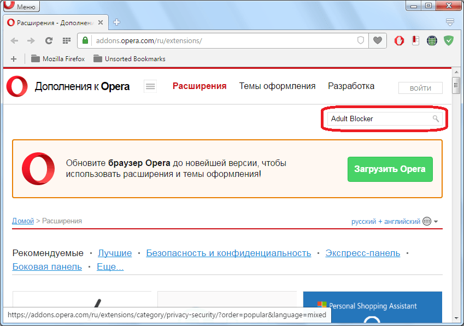Click the ВОЙТИ button

click(420, 88)
